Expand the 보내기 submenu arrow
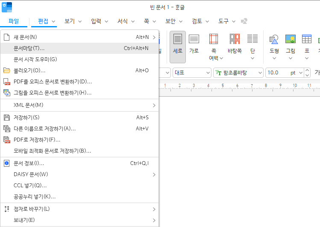 coord(154,220)
